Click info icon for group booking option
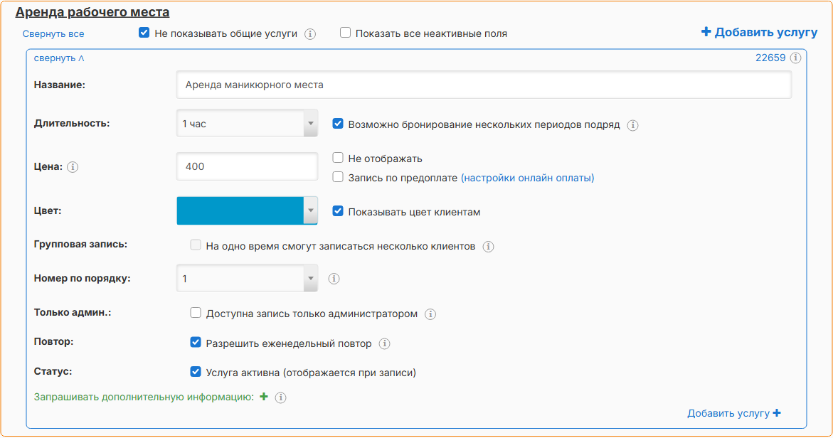Viewport: 833px width, 438px height. (x=488, y=247)
